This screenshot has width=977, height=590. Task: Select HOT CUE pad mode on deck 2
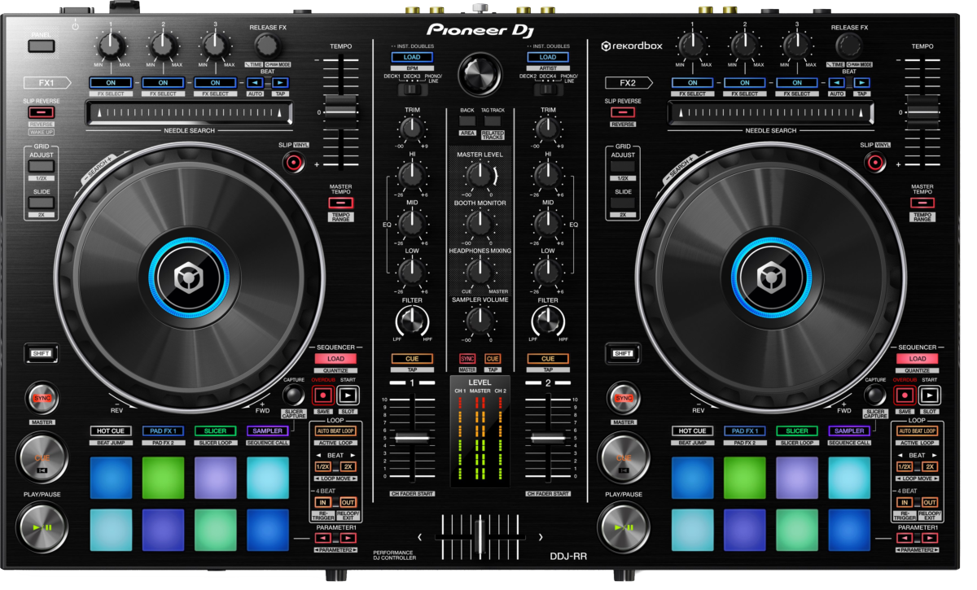pyautogui.click(x=692, y=430)
